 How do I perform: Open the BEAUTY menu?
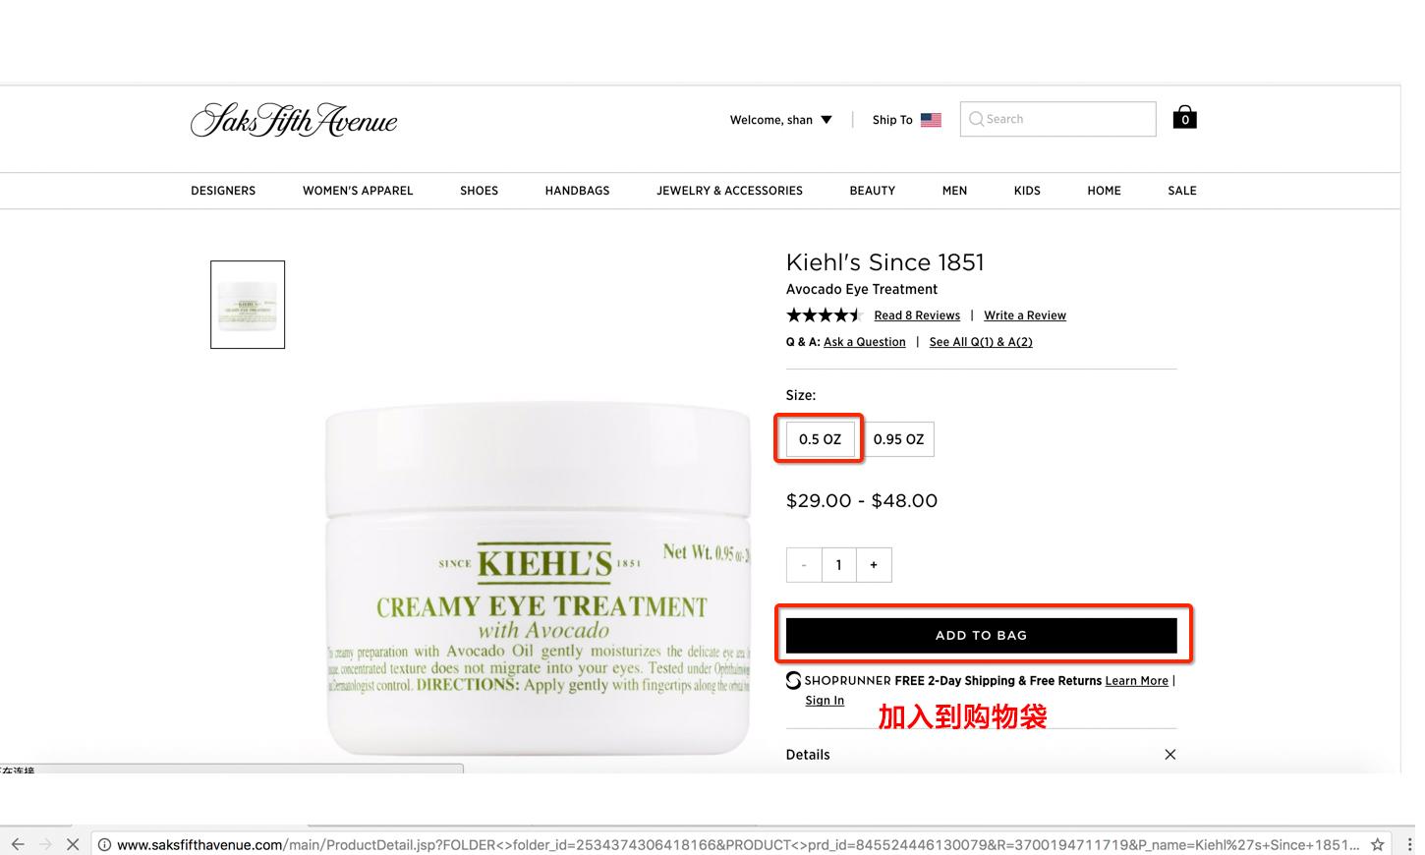pos(872,191)
